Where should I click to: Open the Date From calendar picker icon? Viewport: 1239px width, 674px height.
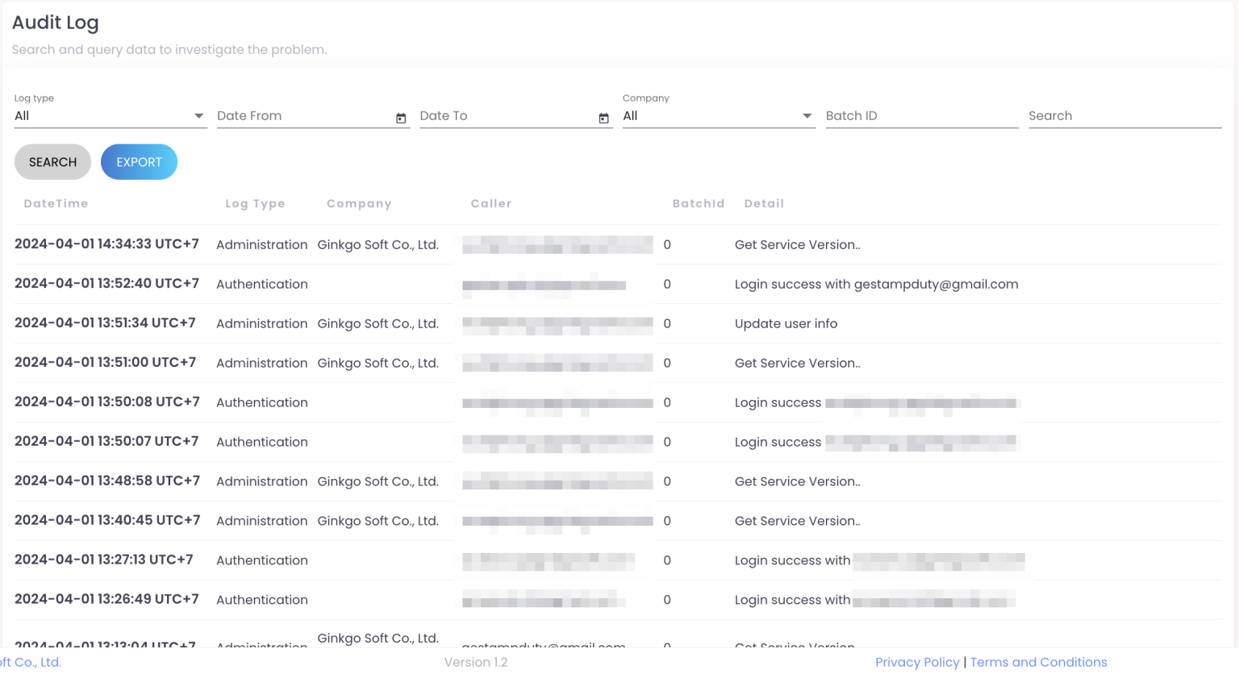click(x=401, y=119)
